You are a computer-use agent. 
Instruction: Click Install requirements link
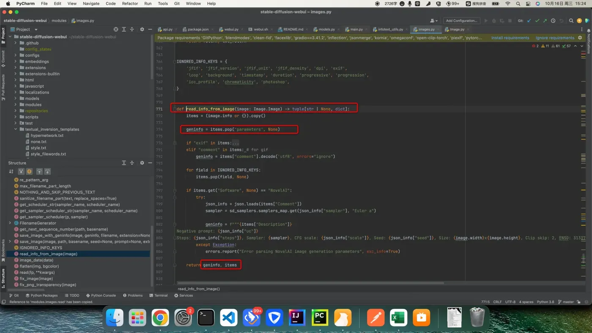(x=510, y=38)
